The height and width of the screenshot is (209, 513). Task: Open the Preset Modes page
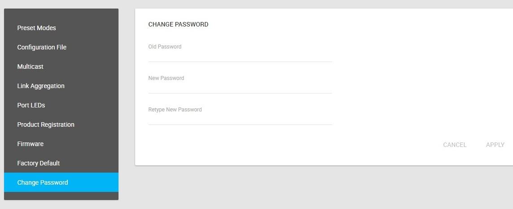pyautogui.click(x=36, y=28)
